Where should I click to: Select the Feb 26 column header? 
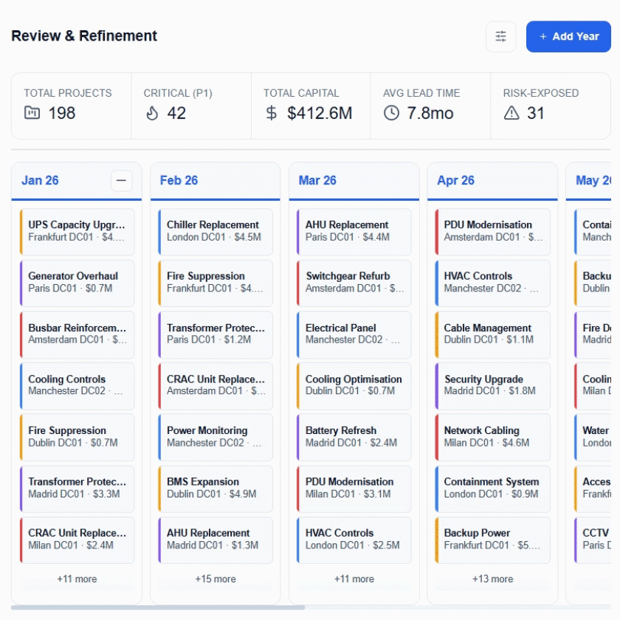point(179,181)
